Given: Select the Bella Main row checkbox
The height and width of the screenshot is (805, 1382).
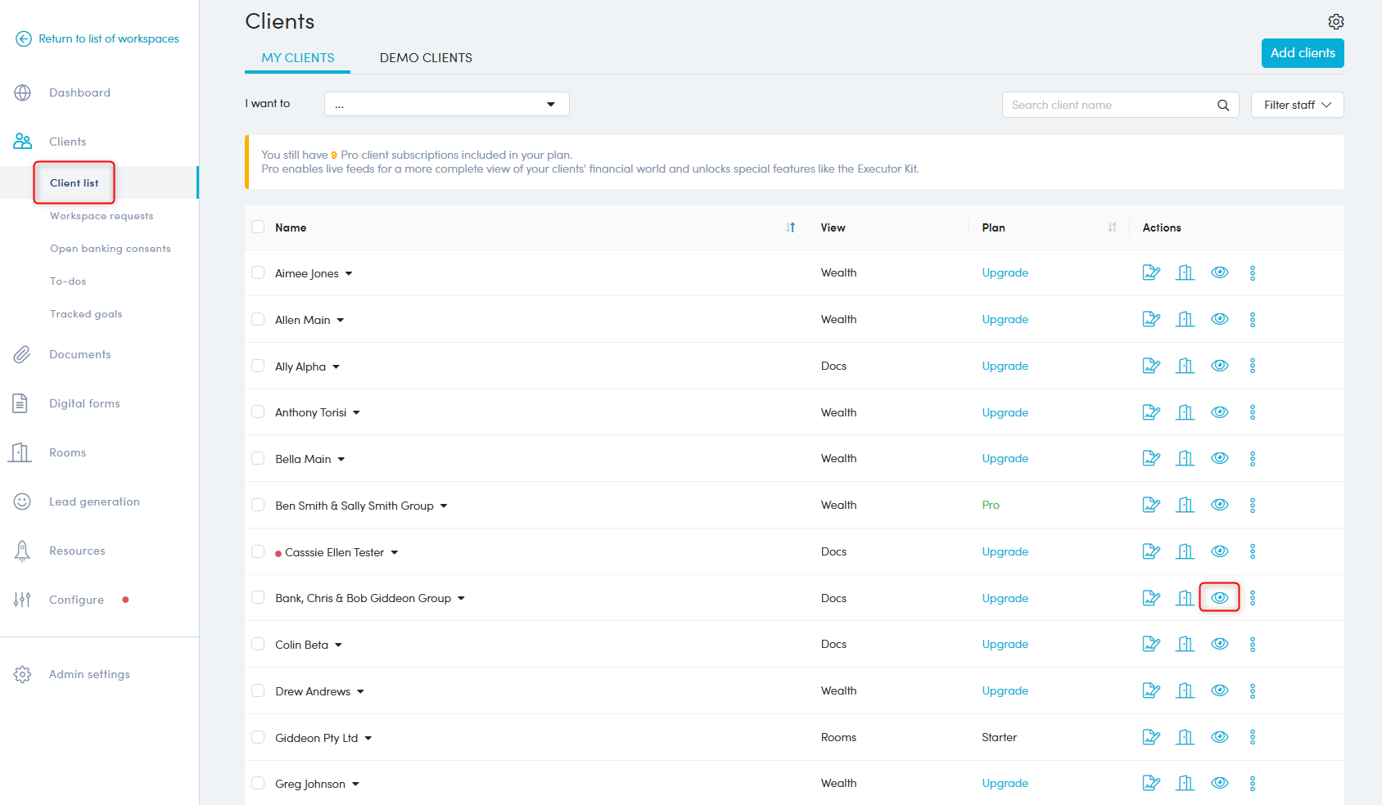Looking at the screenshot, I should (258, 458).
